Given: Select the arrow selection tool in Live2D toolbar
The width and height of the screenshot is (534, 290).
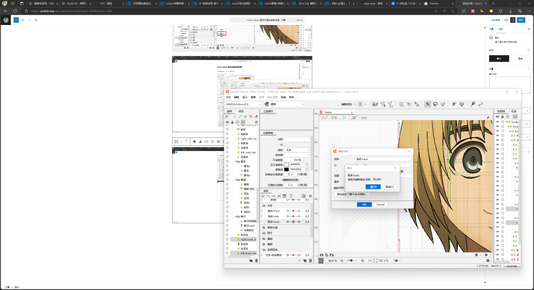Looking at the screenshot, I should pos(428,104).
